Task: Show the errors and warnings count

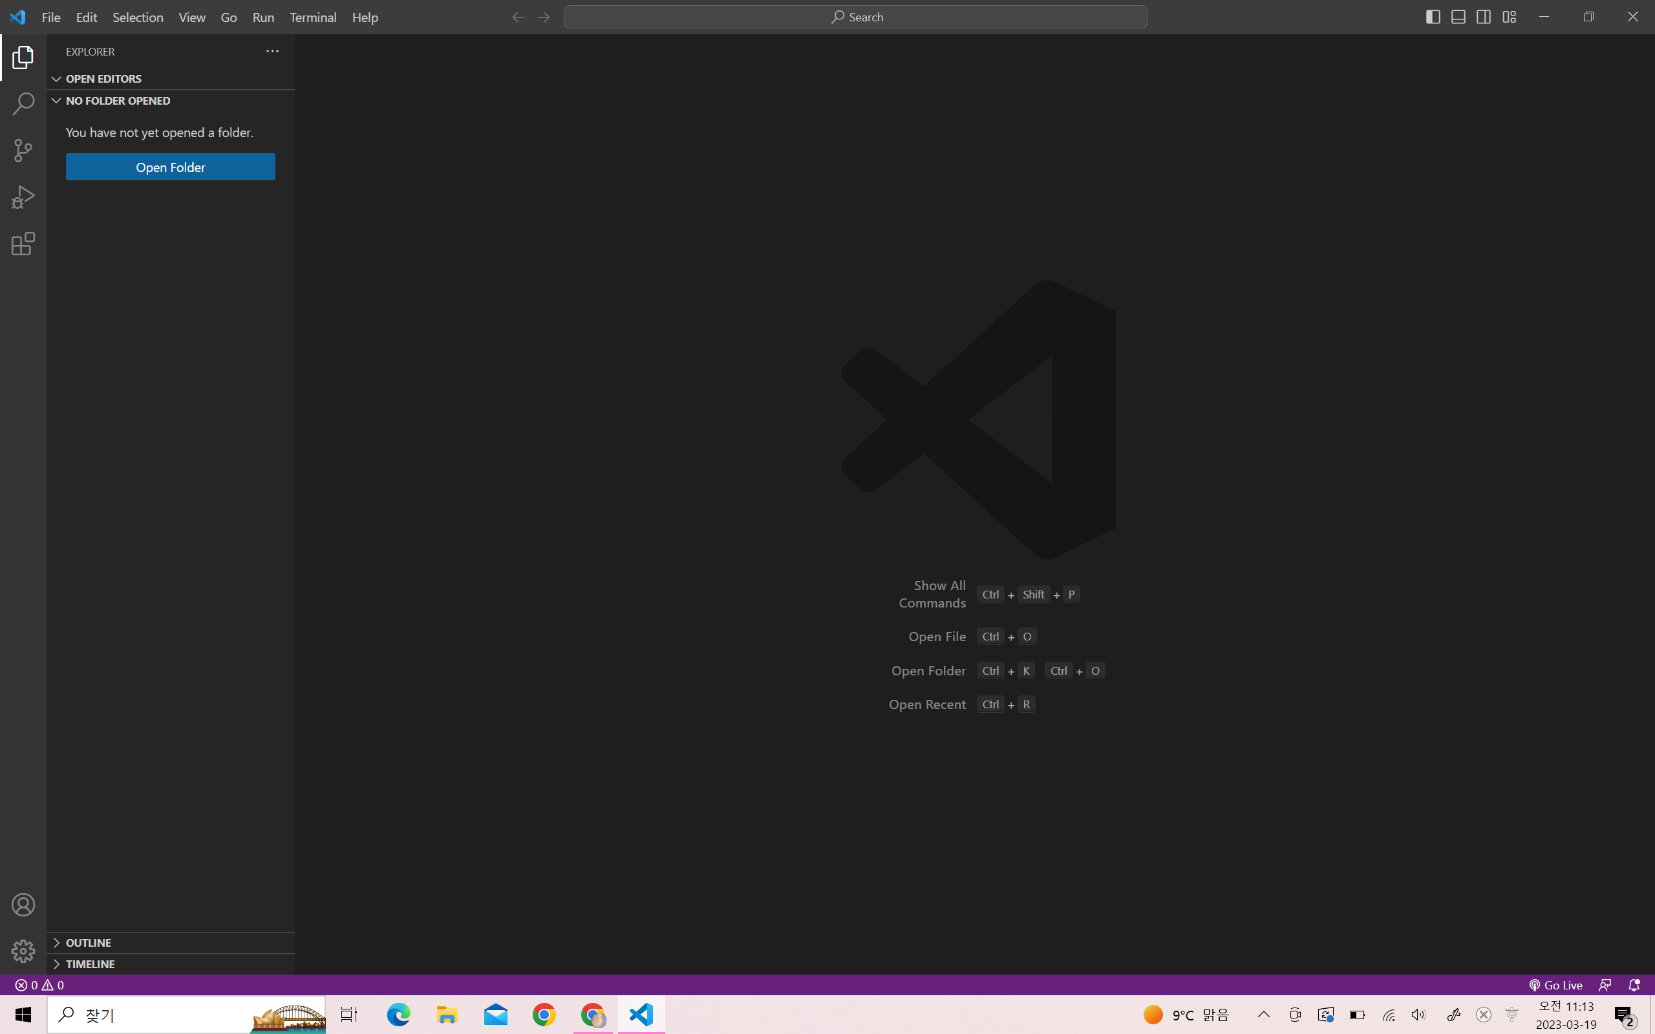Action: coord(39,985)
